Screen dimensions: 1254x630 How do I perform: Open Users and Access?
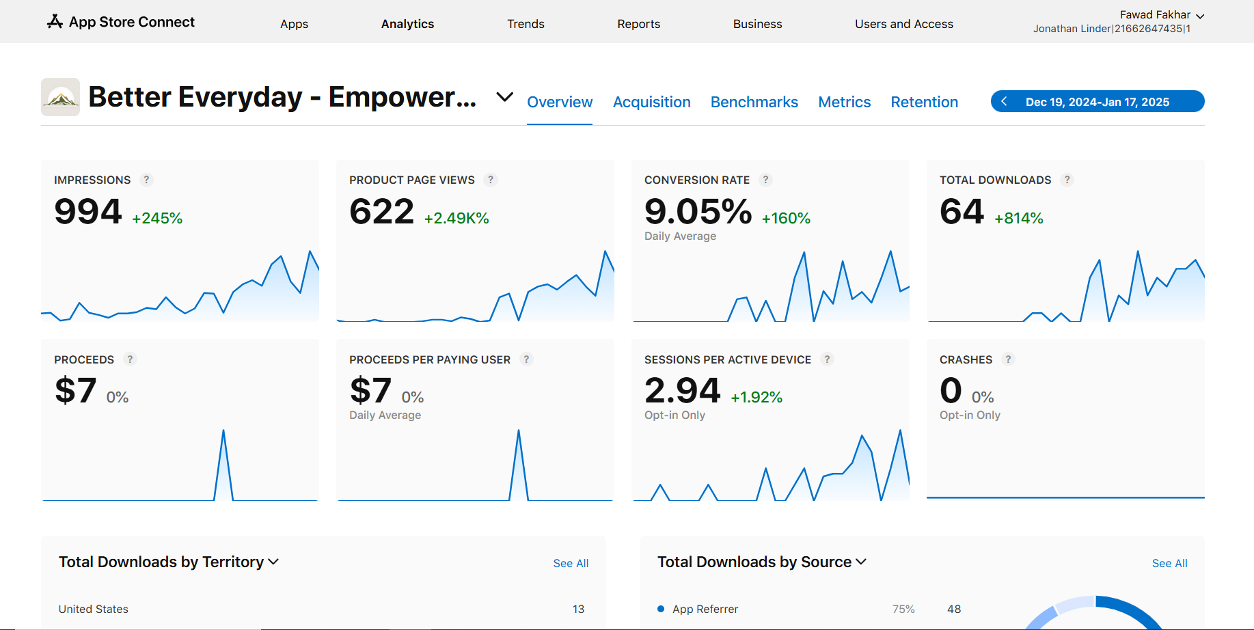[904, 24]
